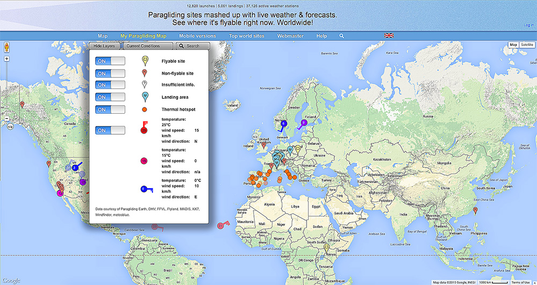Screen dimensions: 537x285
Task: Select the non-flyable marker in United Kingdom
Action: [263, 145]
